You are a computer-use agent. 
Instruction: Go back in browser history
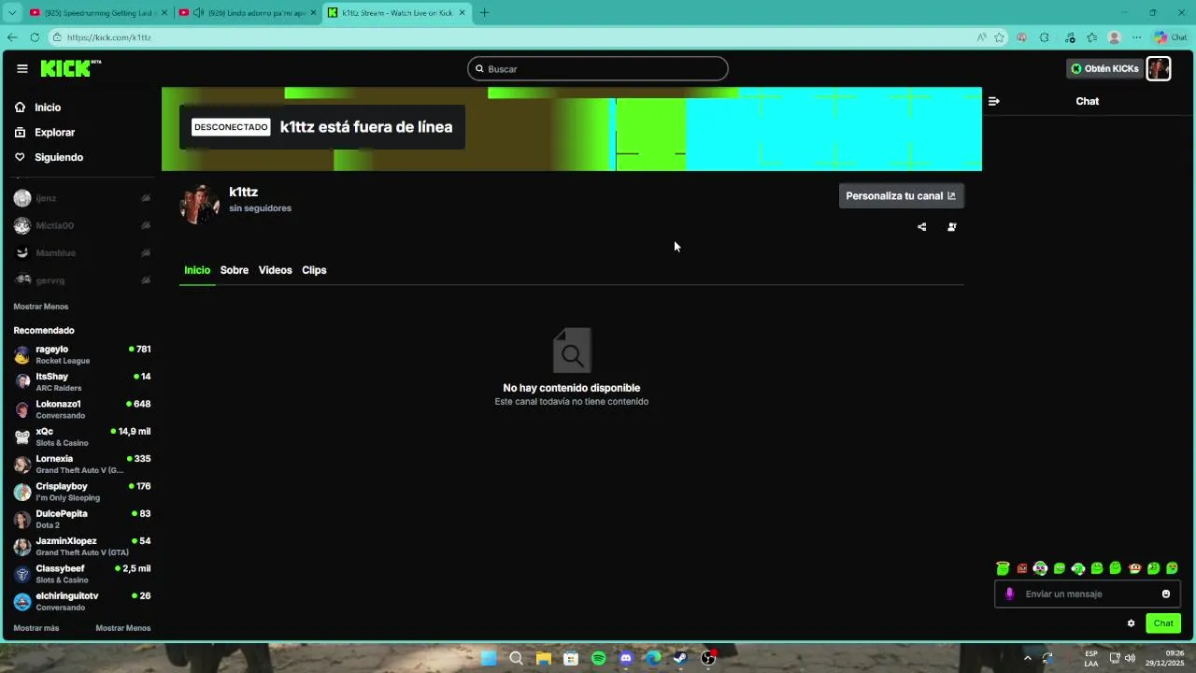coord(12,37)
